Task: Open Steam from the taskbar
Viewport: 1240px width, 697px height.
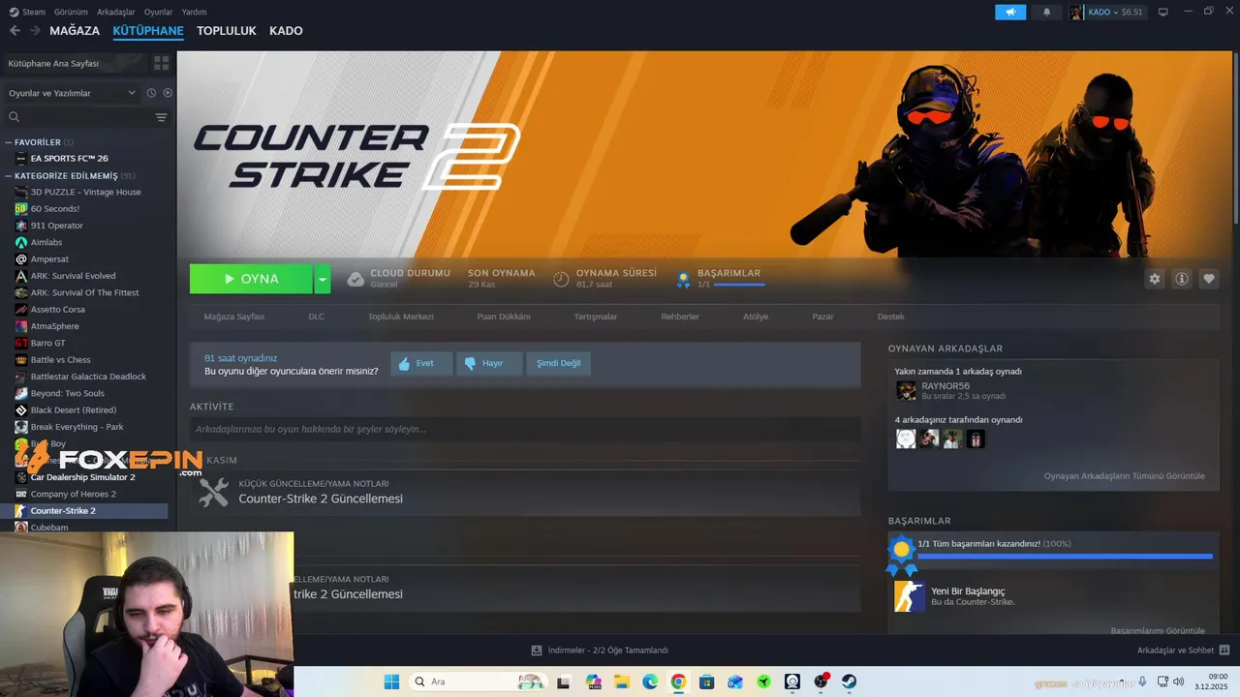Action: pyautogui.click(x=849, y=682)
